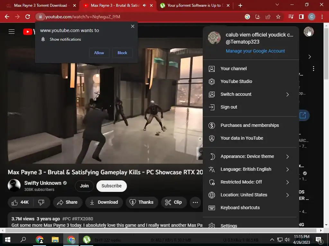
Task: Like the video with thumbs up
Action: pyautogui.click(x=20, y=202)
